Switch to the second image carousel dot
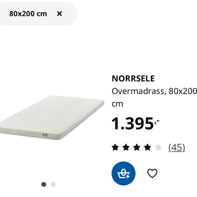 53,184
